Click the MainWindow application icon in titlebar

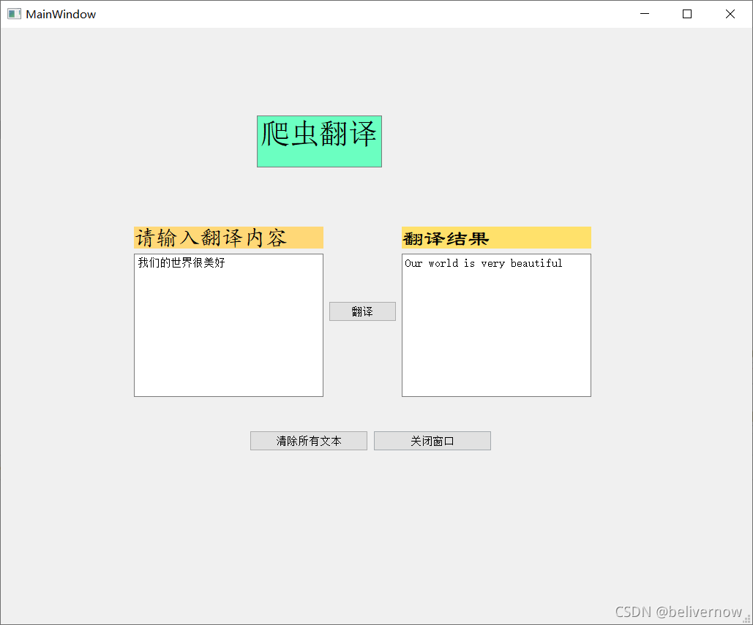pos(13,13)
